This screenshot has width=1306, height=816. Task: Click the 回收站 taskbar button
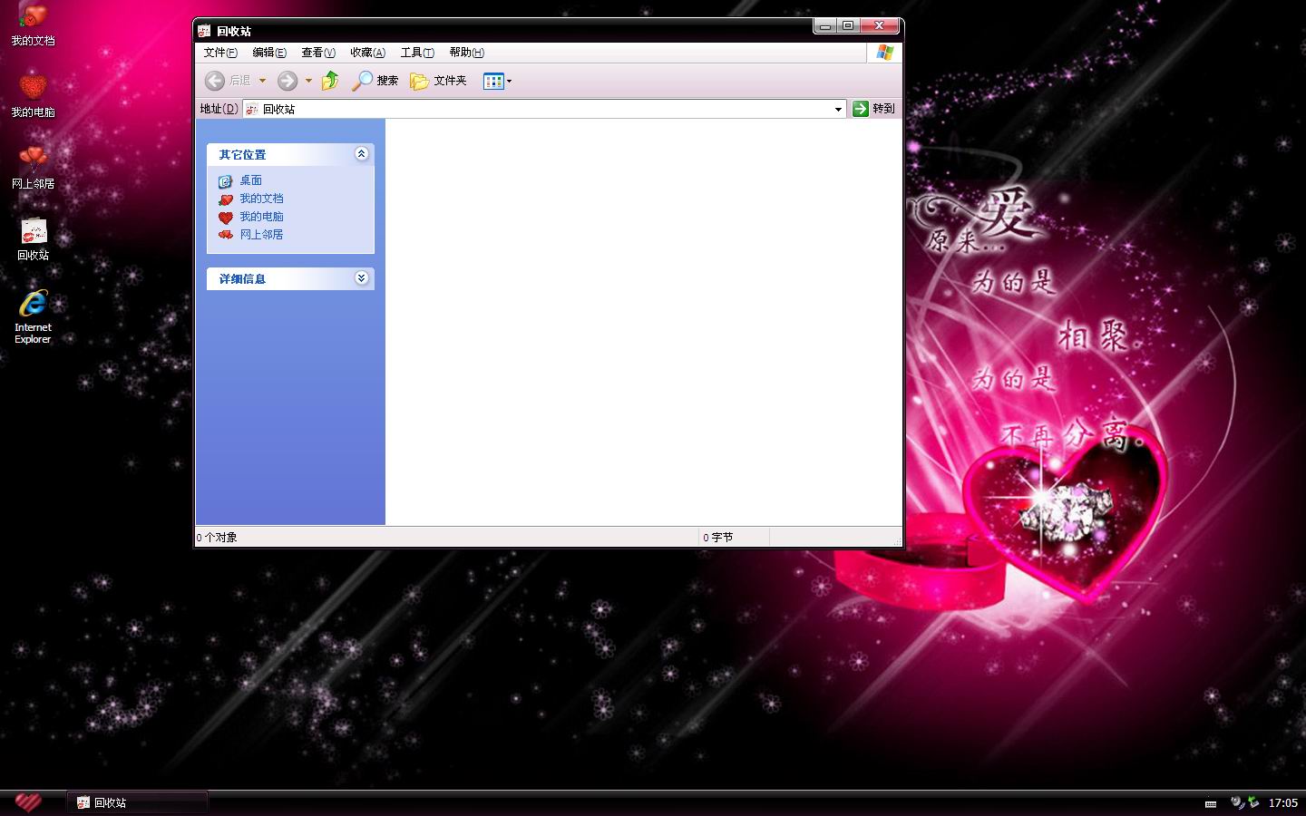[x=139, y=802]
